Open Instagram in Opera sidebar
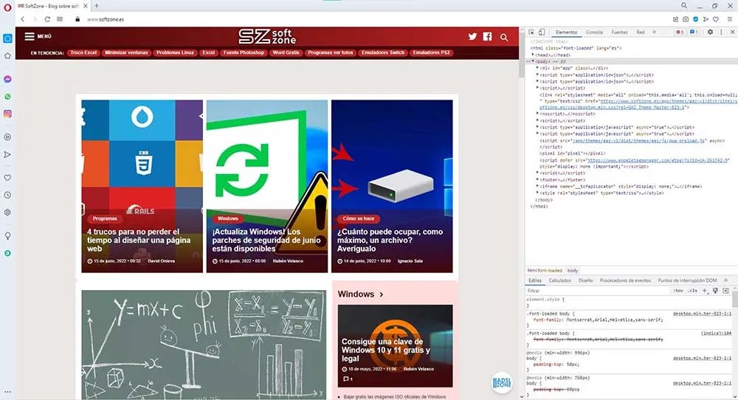 coord(7,114)
